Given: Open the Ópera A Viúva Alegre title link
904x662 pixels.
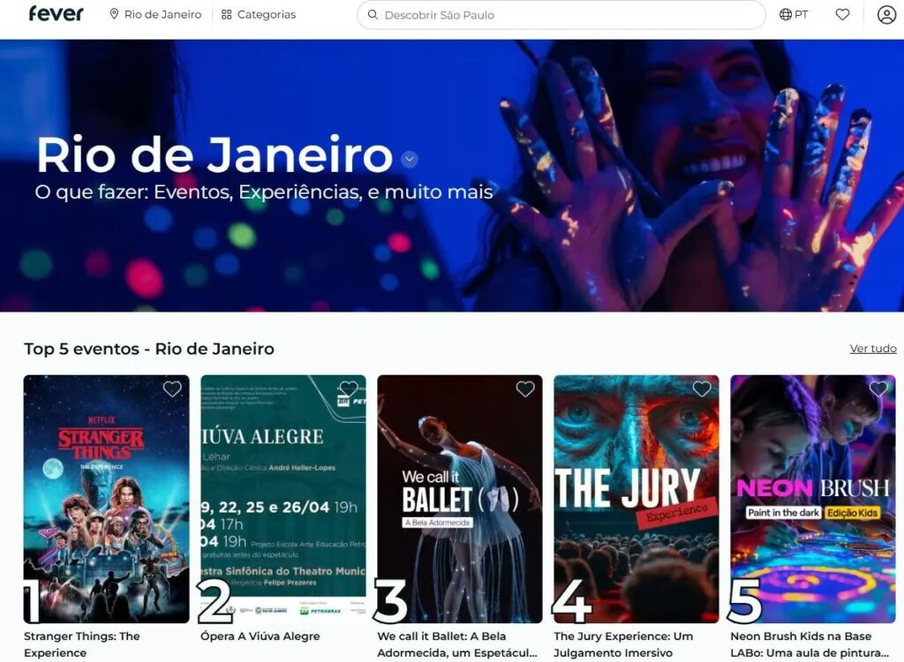Looking at the screenshot, I should (x=260, y=636).
